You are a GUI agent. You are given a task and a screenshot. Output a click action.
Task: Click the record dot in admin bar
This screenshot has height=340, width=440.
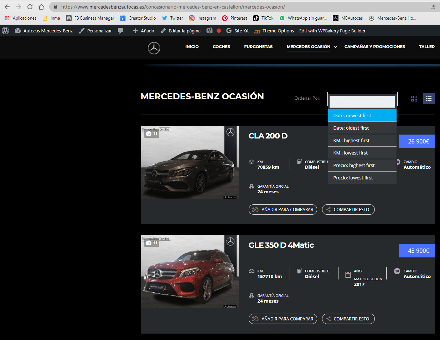pyautogui.click(x=219, y=31)
